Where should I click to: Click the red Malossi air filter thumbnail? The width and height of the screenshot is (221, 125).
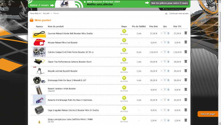point(39,42)
